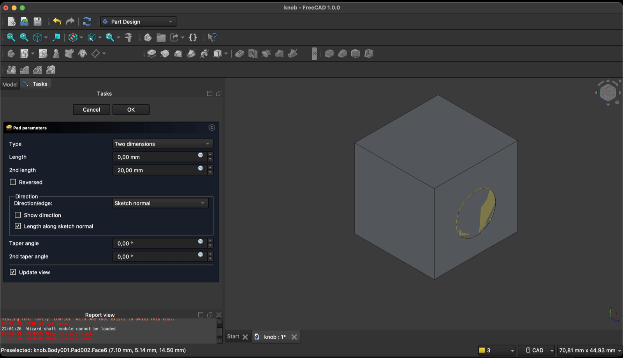Increase Length with the up stepper arrow
623x358 pixels.
pyautogui.click(x=210, y=154)
